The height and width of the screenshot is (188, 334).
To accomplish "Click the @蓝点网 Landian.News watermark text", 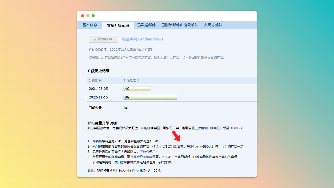I will click(142, 39).
